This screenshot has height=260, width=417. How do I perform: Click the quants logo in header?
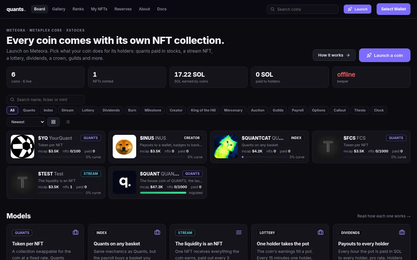(16, 9)
